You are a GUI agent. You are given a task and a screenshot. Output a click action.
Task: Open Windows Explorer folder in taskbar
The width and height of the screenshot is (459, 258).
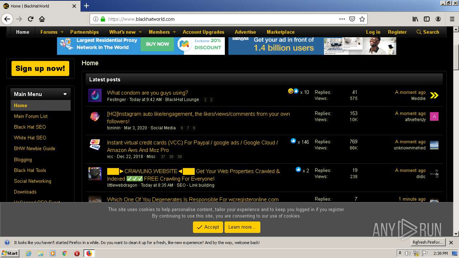[41, 253]
